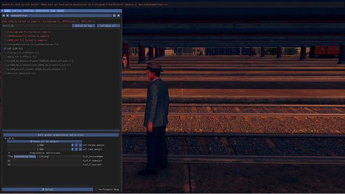
Task: Expand the Preprocessor definitions section
Action: tap(9, 153)
